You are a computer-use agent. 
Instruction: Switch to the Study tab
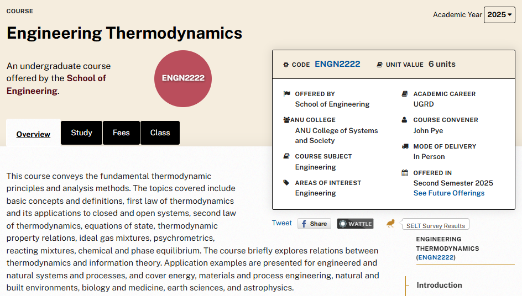(82, 133)
